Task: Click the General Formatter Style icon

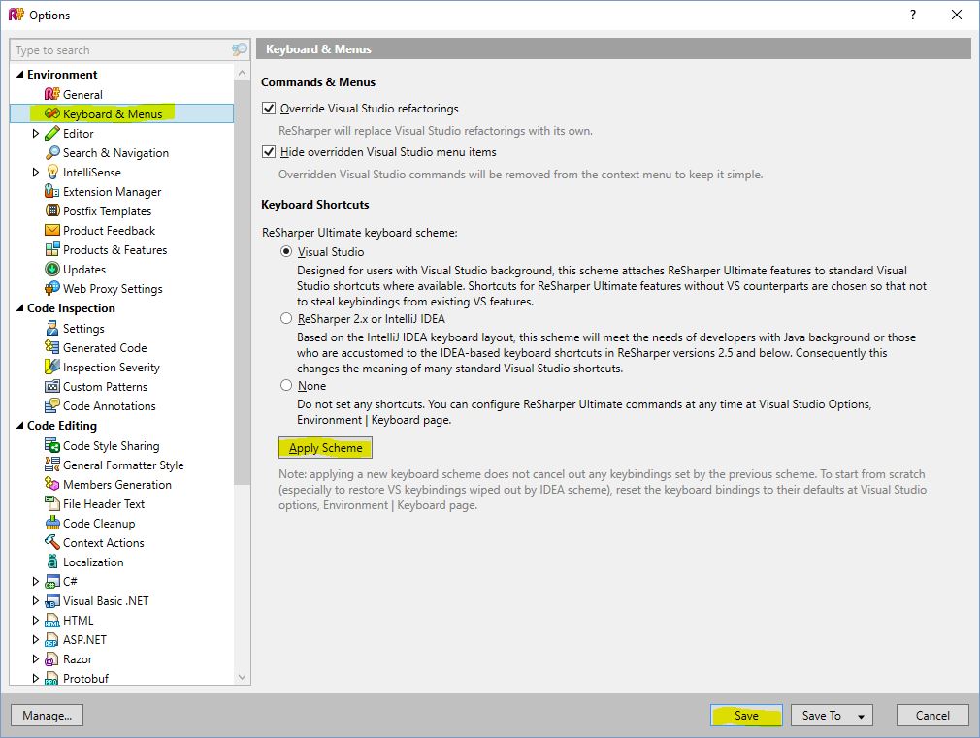Action: click(x=51, y=465)
